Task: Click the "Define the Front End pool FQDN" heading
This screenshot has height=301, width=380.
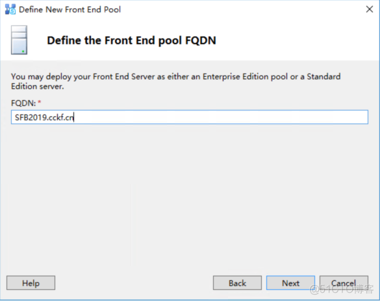Action: [131, 40]
